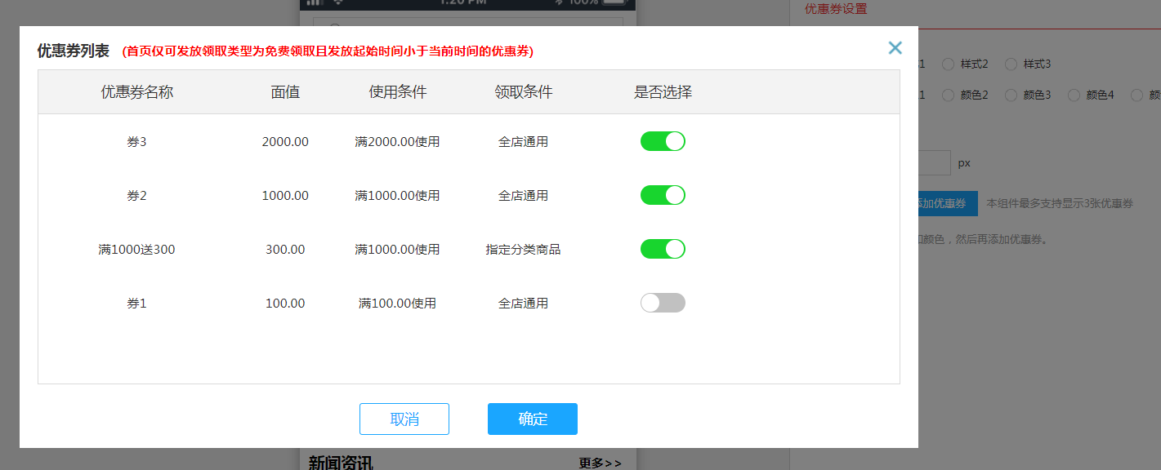1161x470 pixels.
Task: Click the 领取条件 column header
Action: click(x=523, y=92)
